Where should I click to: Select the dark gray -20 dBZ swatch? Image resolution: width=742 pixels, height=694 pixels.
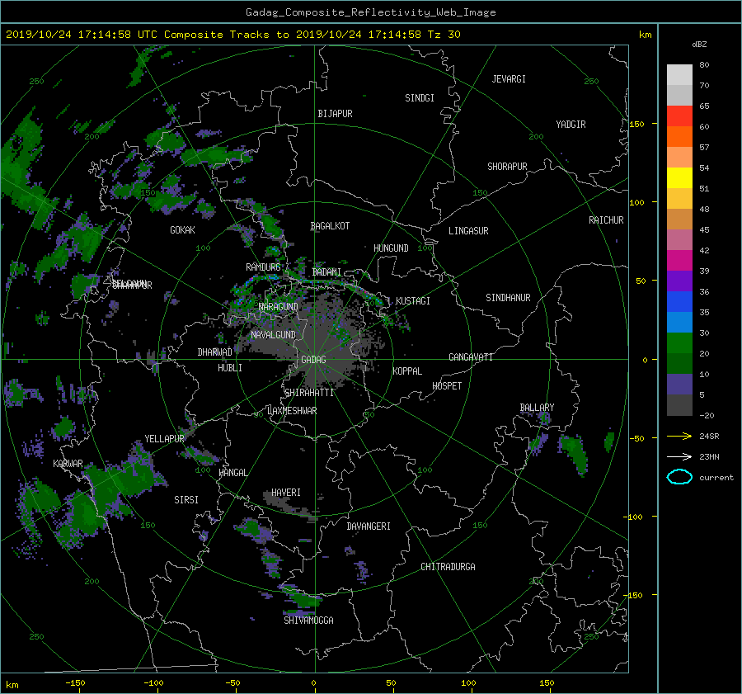(679, 404)
